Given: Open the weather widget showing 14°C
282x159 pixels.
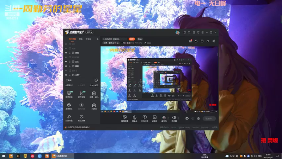Looking at the screenshot, I should (230, 156).
